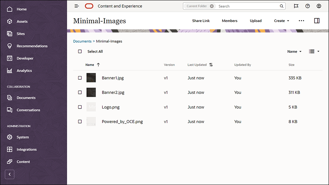The height and width of the screenshot is (185, 329).
Task: Open the Home icon in sidebar
Action: (9, 9)
